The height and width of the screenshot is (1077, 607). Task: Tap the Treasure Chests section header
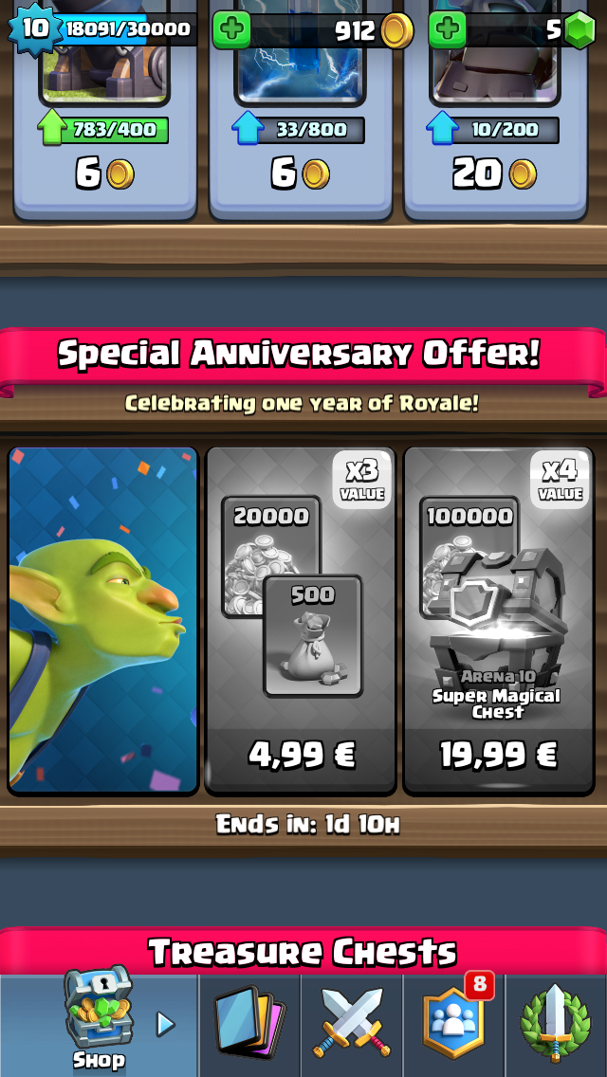click(x=303, y=952)
